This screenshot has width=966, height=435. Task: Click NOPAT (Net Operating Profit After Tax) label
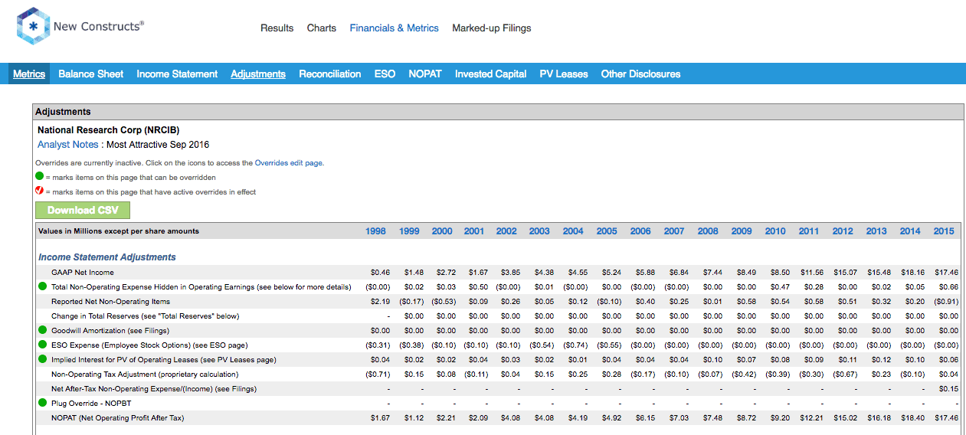point(118,418)
